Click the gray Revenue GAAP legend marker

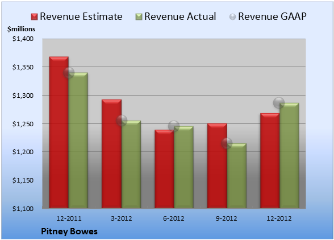(x=232, y=16)
